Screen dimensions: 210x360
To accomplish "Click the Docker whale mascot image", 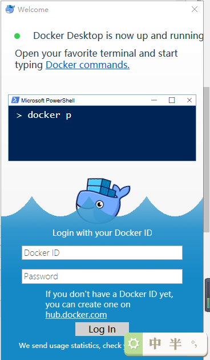I will 103,200.
